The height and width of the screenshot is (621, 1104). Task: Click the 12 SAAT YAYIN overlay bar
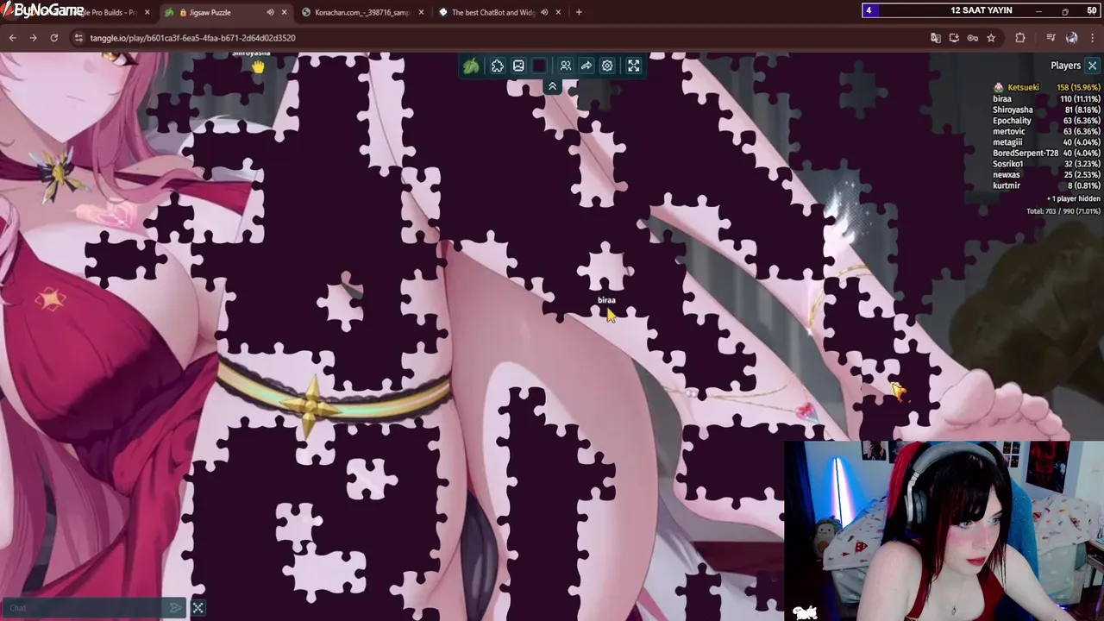click(981, 10)
